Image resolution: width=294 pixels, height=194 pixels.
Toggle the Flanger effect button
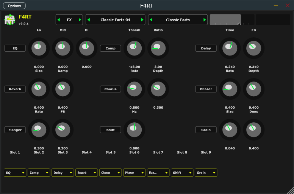[x=15, y=130]
